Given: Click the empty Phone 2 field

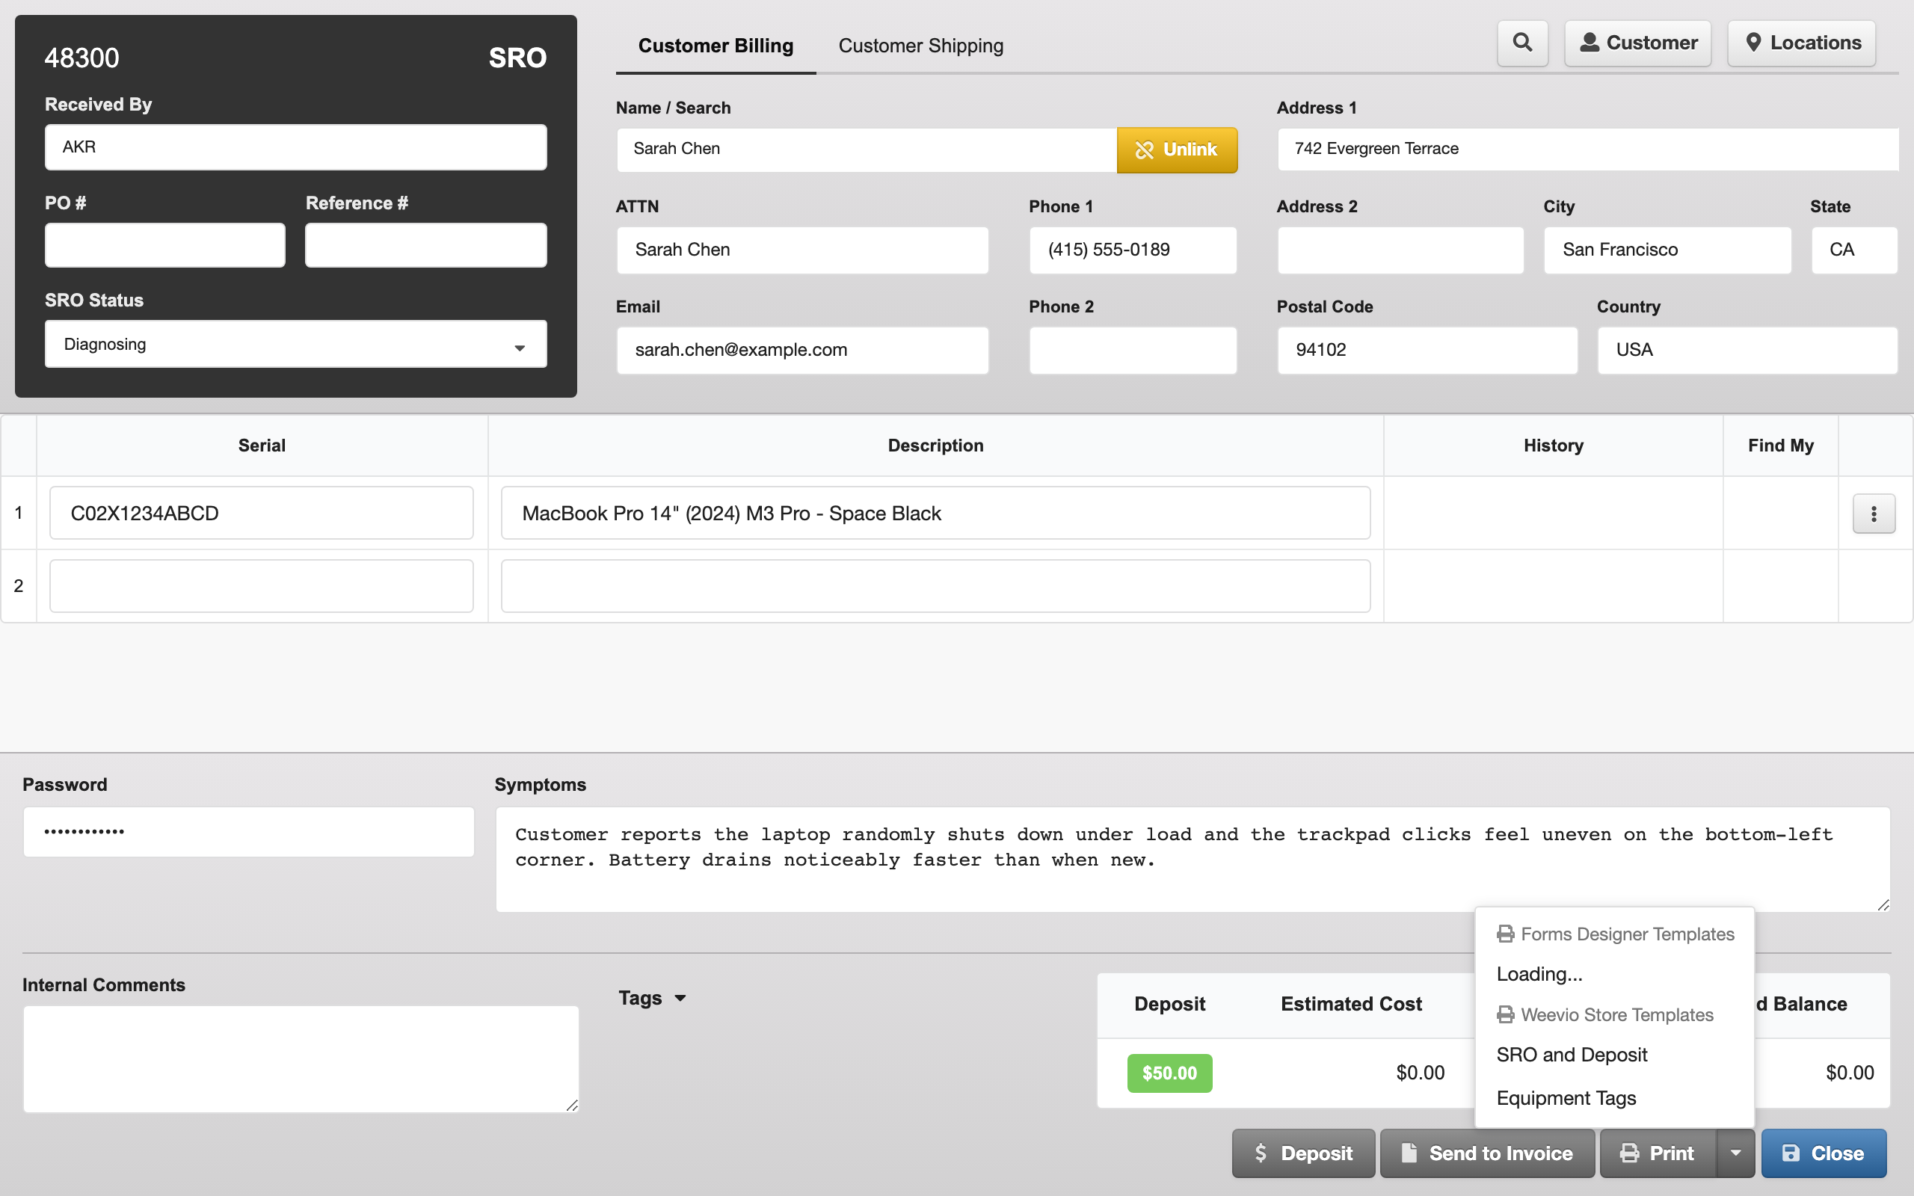Looking at the screenshot, I should [x=1133, y=351].
